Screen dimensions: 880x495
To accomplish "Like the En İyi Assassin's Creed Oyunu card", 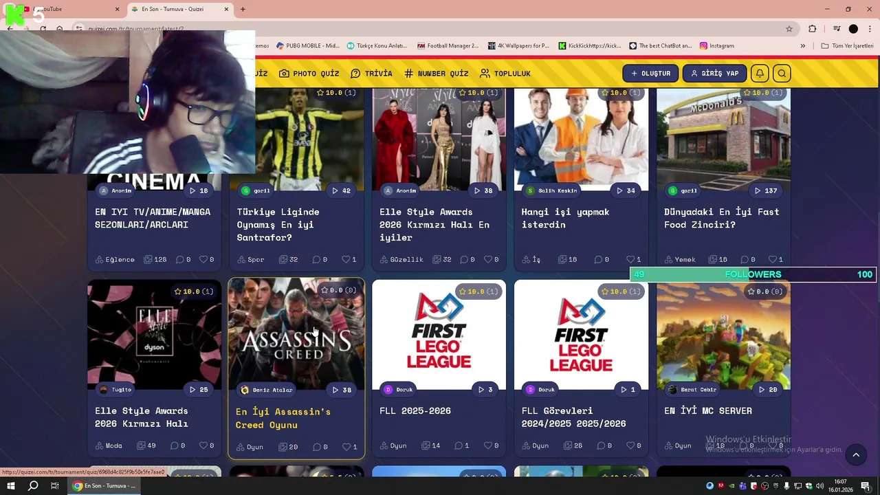I will [350, 447].
